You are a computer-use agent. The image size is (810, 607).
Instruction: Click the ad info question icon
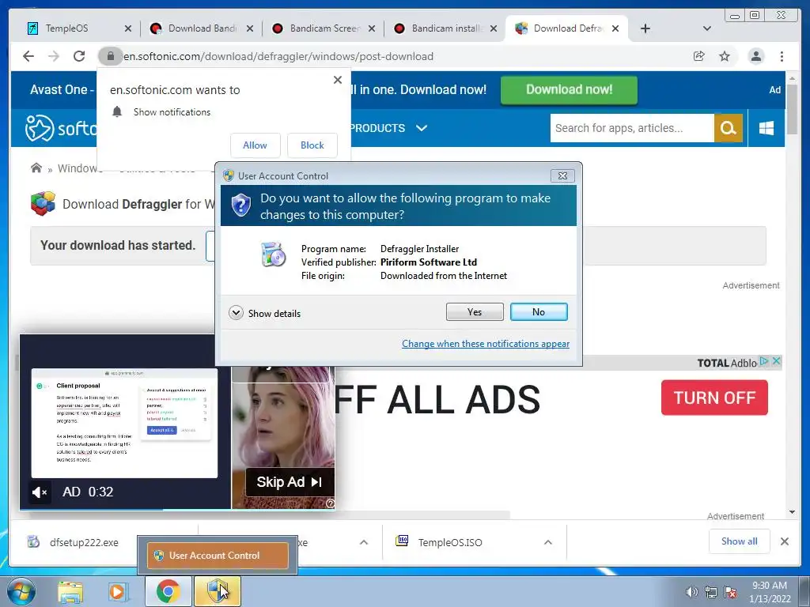[x=330, y=503]
